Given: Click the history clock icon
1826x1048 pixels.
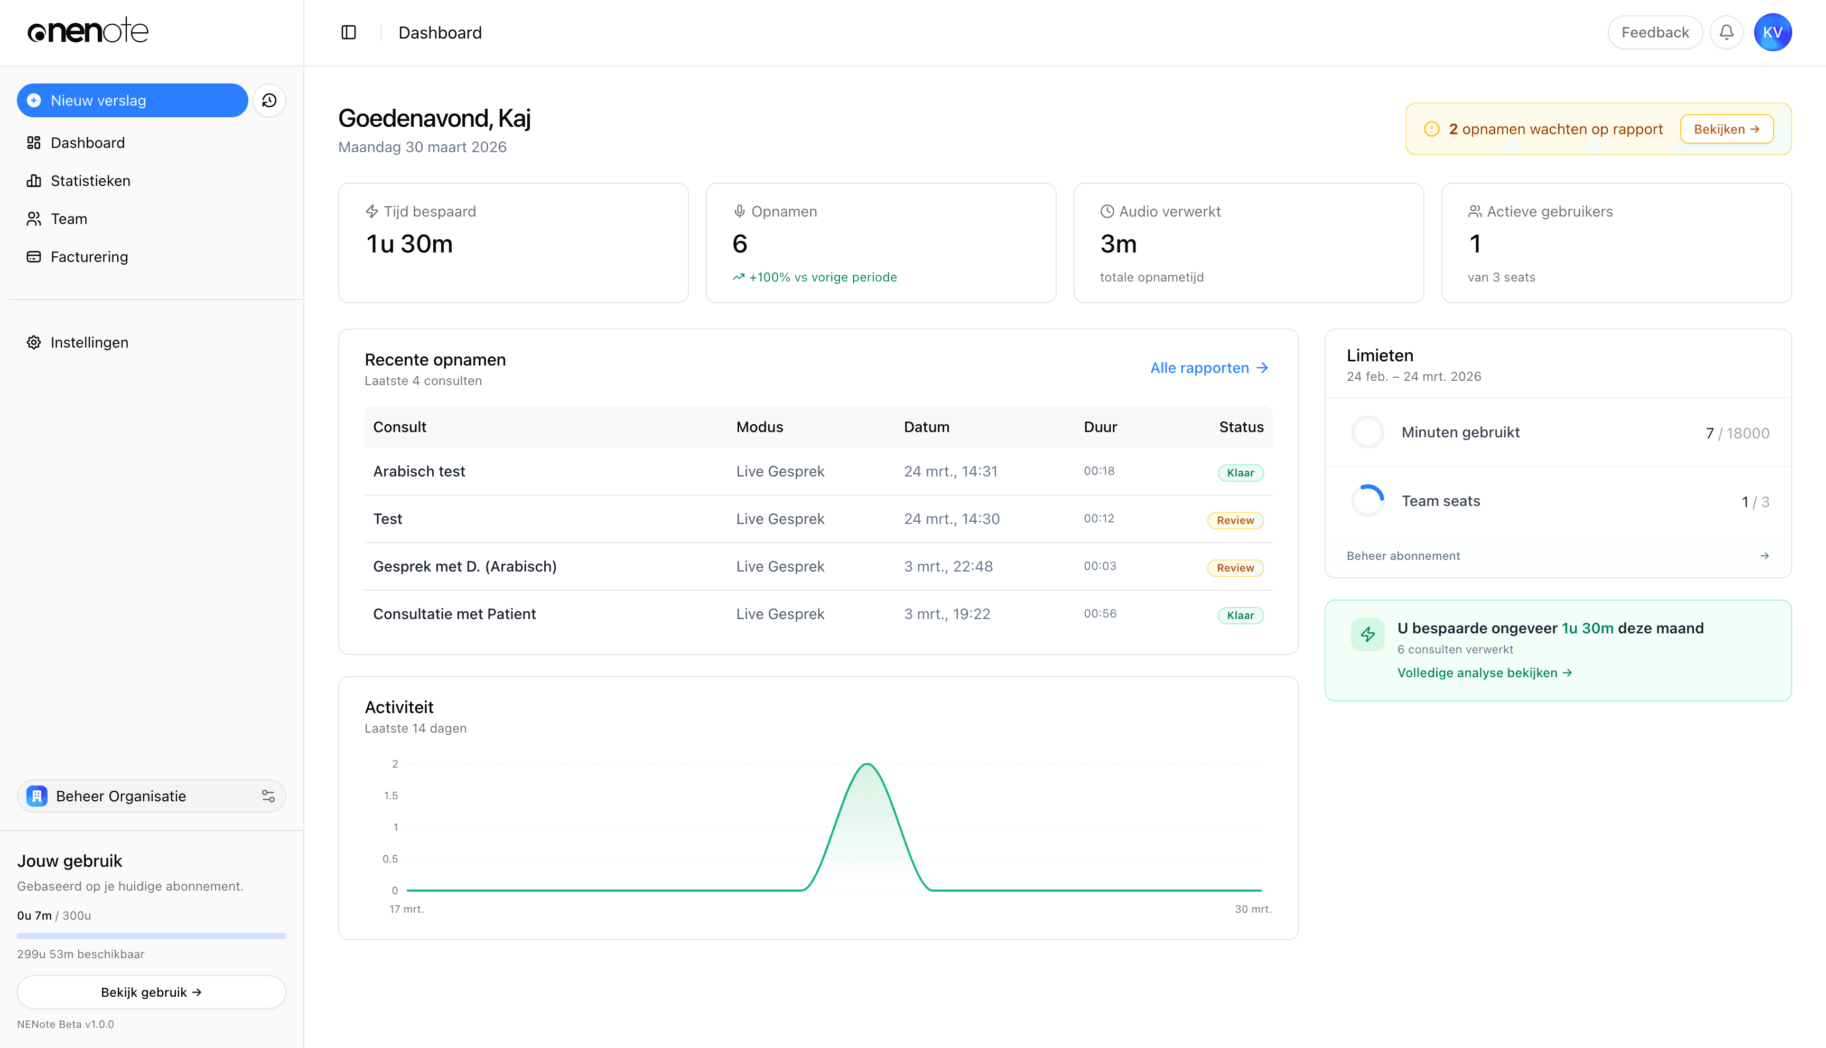Looking at the screenshot, I should point(269,101).
